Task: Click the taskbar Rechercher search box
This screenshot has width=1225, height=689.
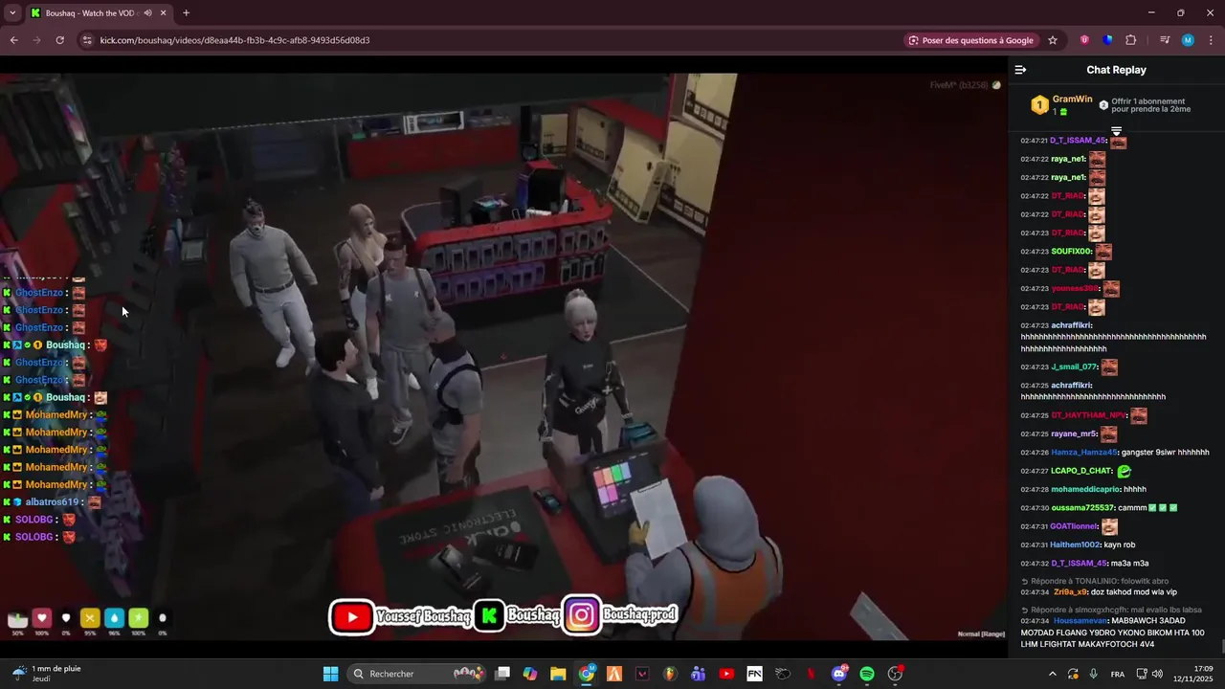Action: (415, 674)
